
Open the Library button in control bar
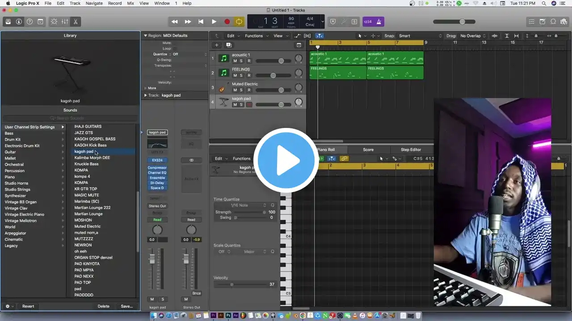[8, 21]
